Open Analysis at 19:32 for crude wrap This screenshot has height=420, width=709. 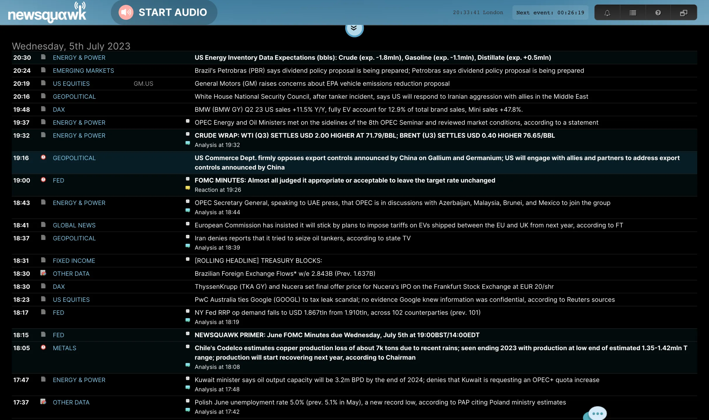click(217, 145)
